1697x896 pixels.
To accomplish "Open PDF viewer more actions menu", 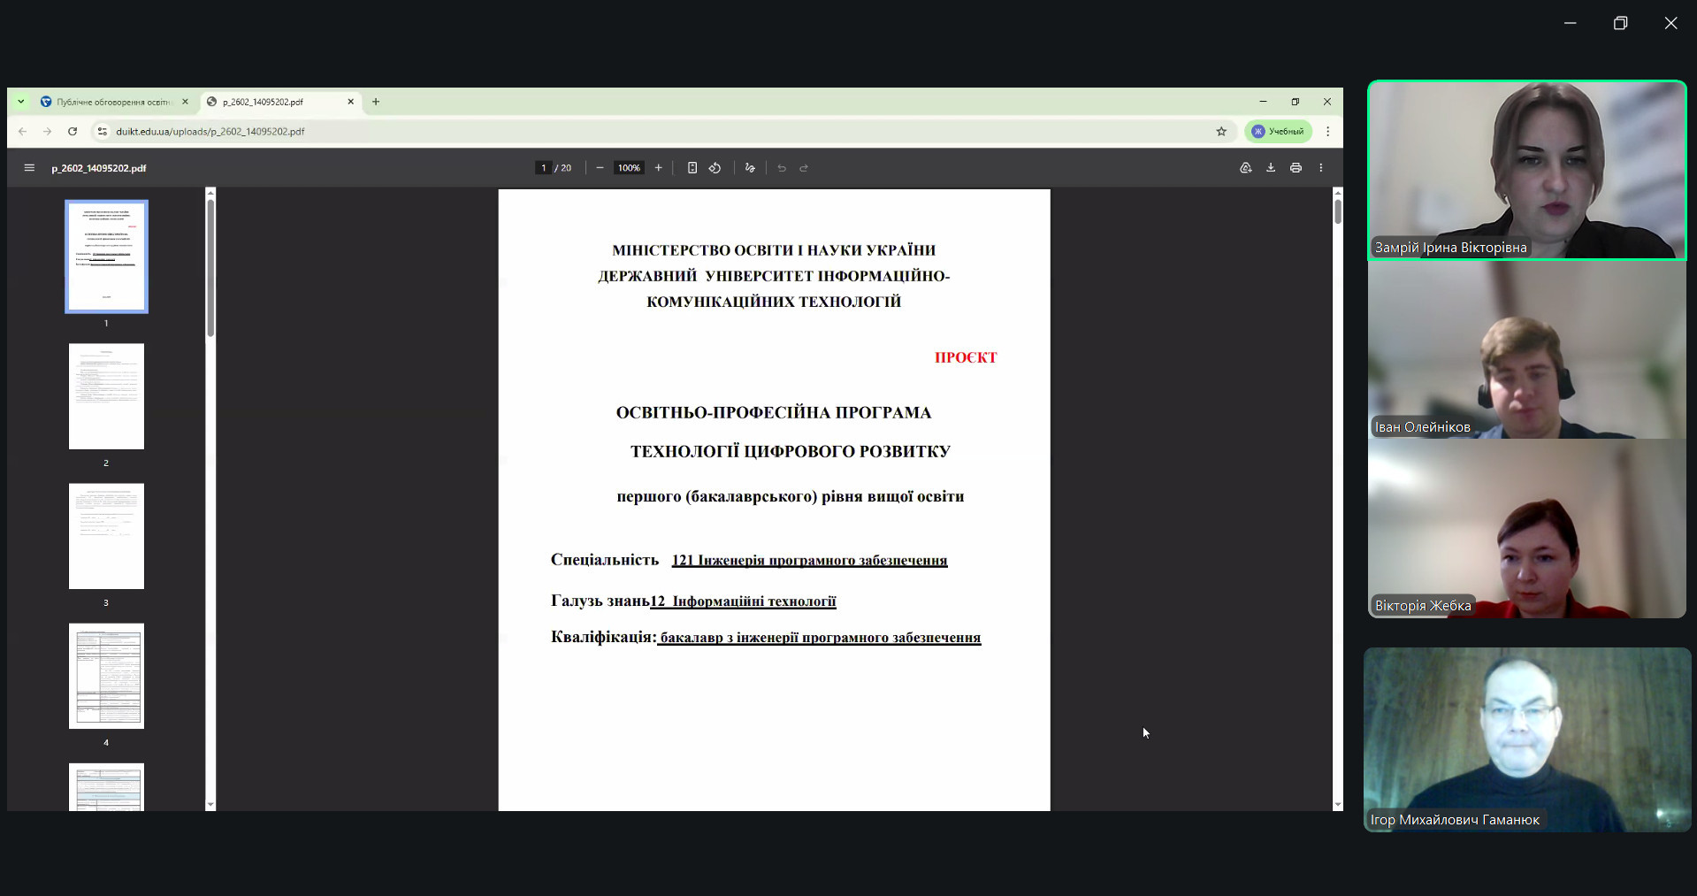I will [1321, 168].
